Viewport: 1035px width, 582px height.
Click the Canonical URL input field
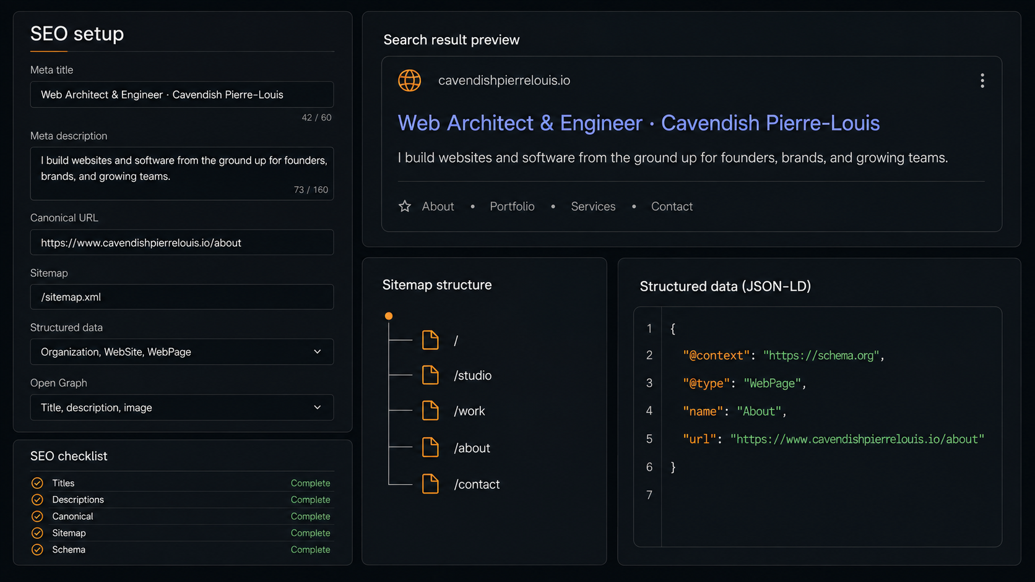[x=182, y=242]
